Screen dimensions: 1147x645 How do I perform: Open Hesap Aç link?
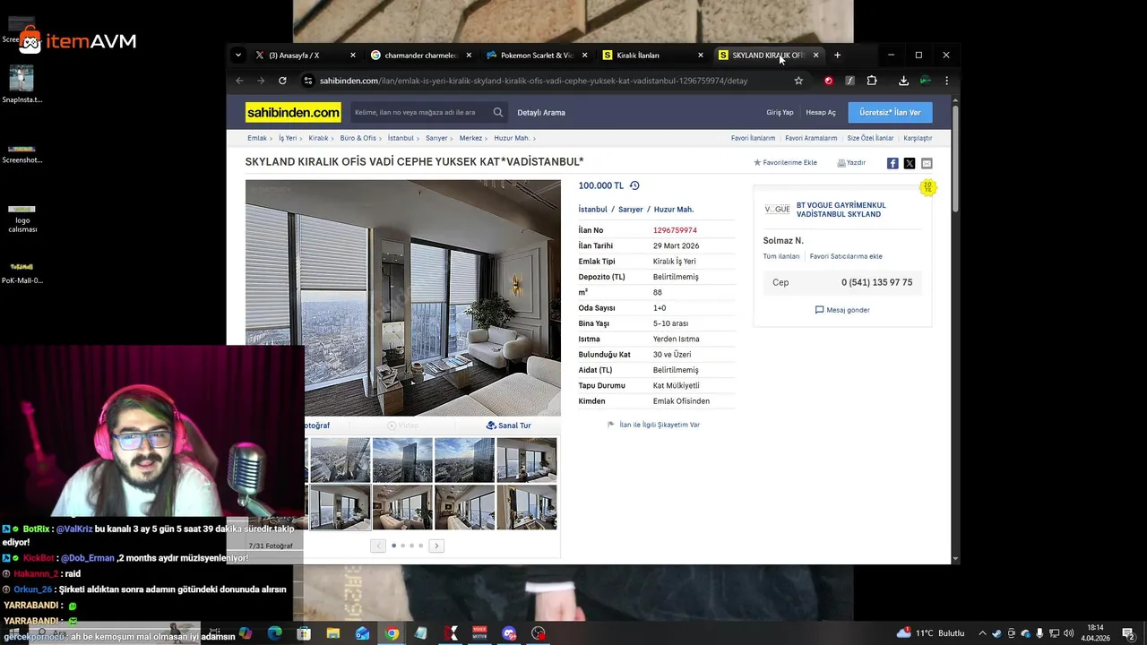pyautogui.click(x=821, y=112)
